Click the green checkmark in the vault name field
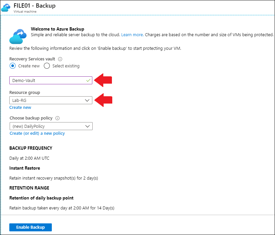The image size is (275, 235). tap(88, 80)
